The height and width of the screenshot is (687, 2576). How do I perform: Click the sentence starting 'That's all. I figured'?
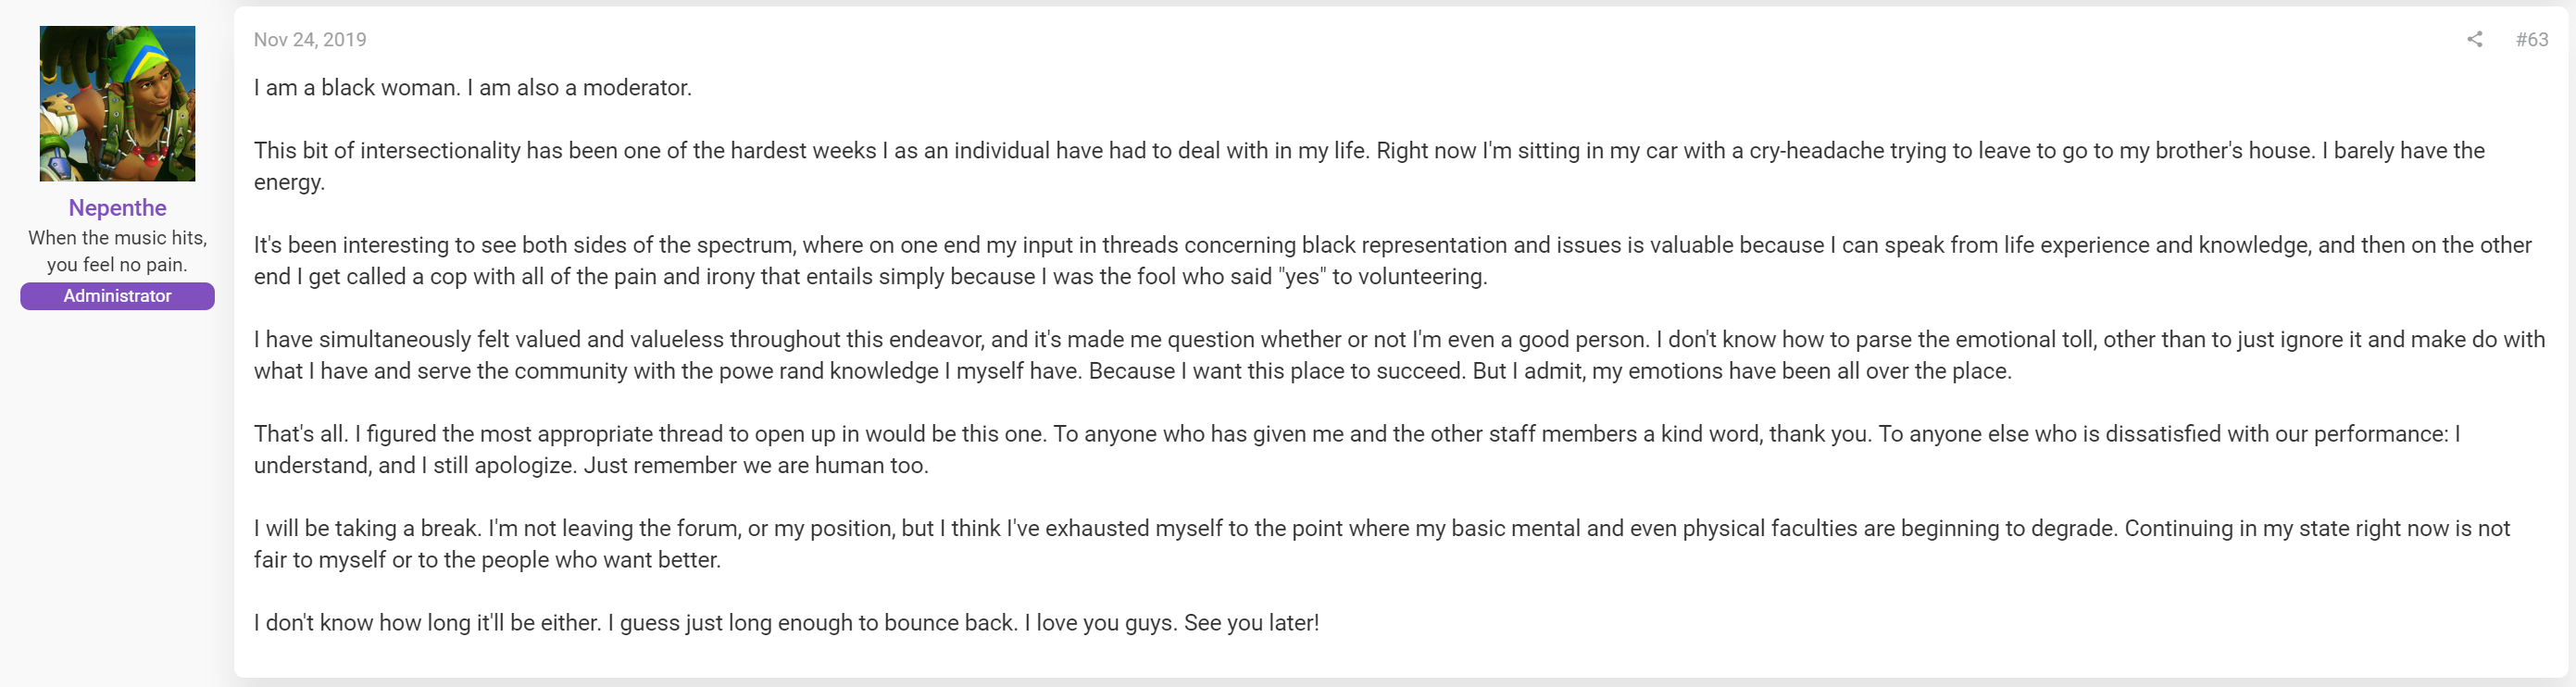tap(650, 434)
